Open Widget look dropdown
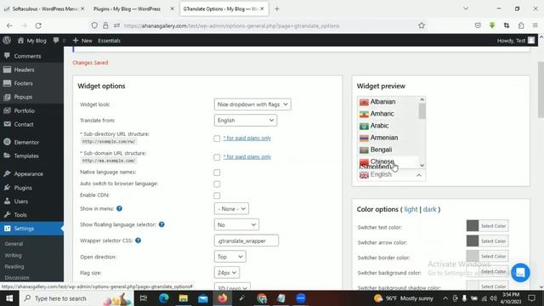The height and width of the screenshot is (306, 544). click(x=252, y=105)
